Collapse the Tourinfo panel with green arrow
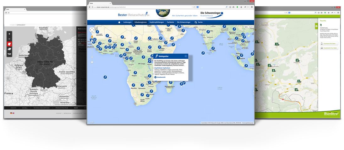 pos(316,26)
